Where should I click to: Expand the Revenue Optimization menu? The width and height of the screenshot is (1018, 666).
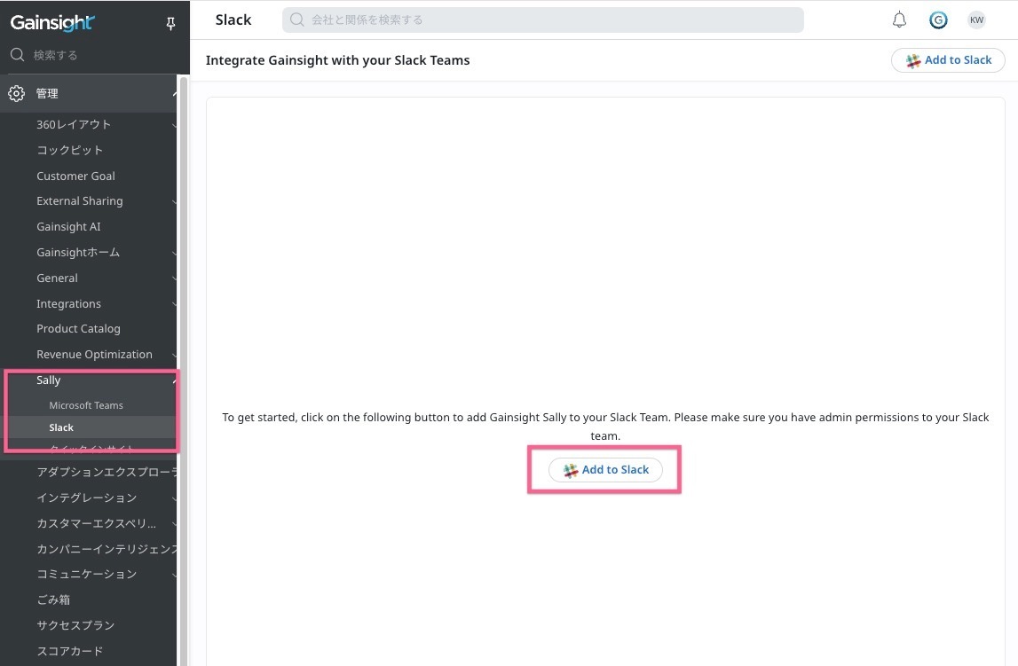pyautogui.click(x=174, y=355)
